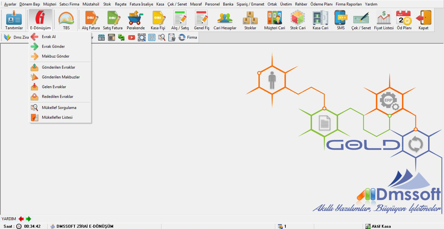Select Evrak Gönder from the dropdown menu

pyautogui.click(x=53, y=47)
